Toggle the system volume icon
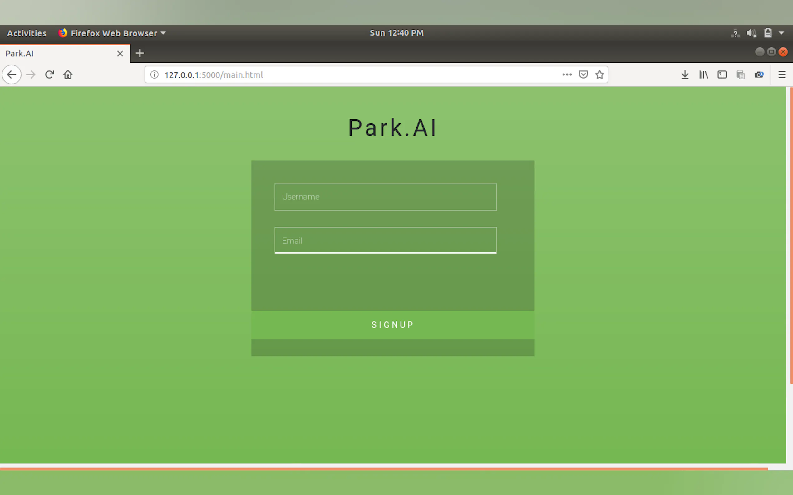The width and height of the screenshot is (793, 495). tap(751, 33)
